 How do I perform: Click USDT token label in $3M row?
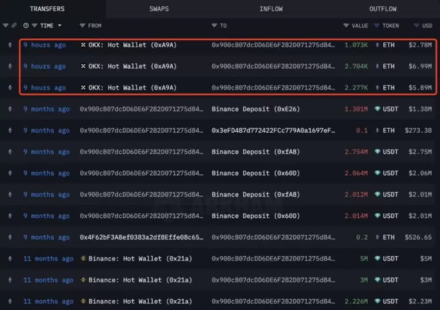tap(390, 280)
